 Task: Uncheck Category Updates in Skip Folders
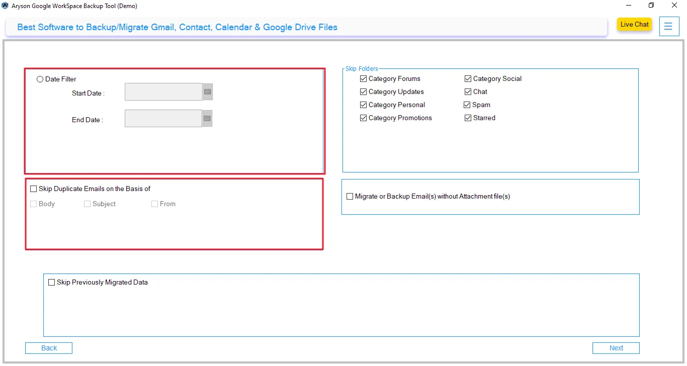(363, 91)
